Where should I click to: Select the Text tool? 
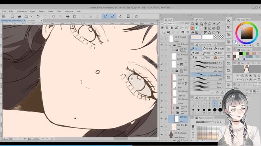point(210,32)
